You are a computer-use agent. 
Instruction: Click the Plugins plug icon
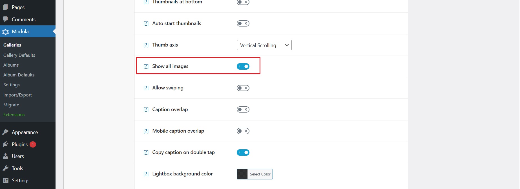click(6, 144)
